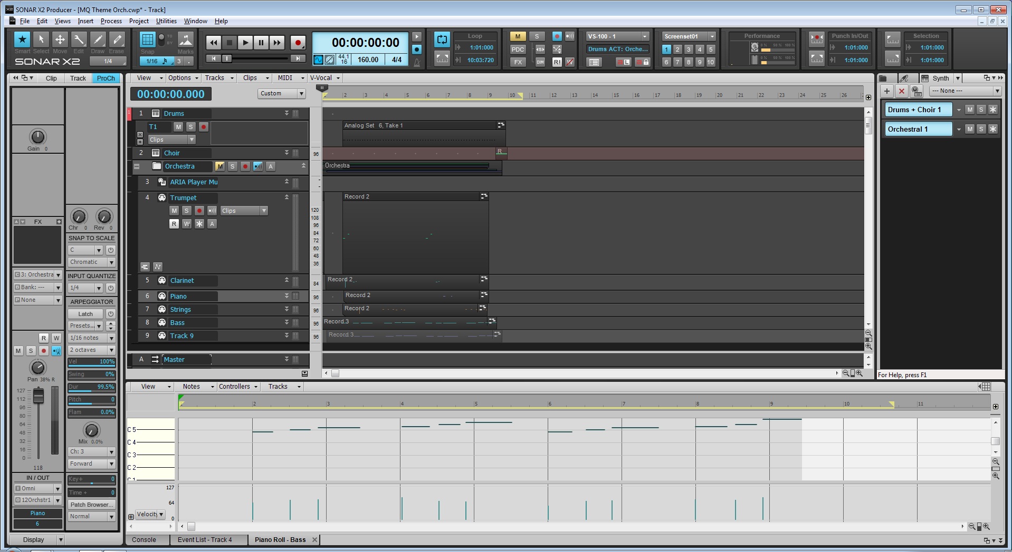Open the Utilities menu
The height and width of the screenshot is (552, 1012).
coord(166,21)
